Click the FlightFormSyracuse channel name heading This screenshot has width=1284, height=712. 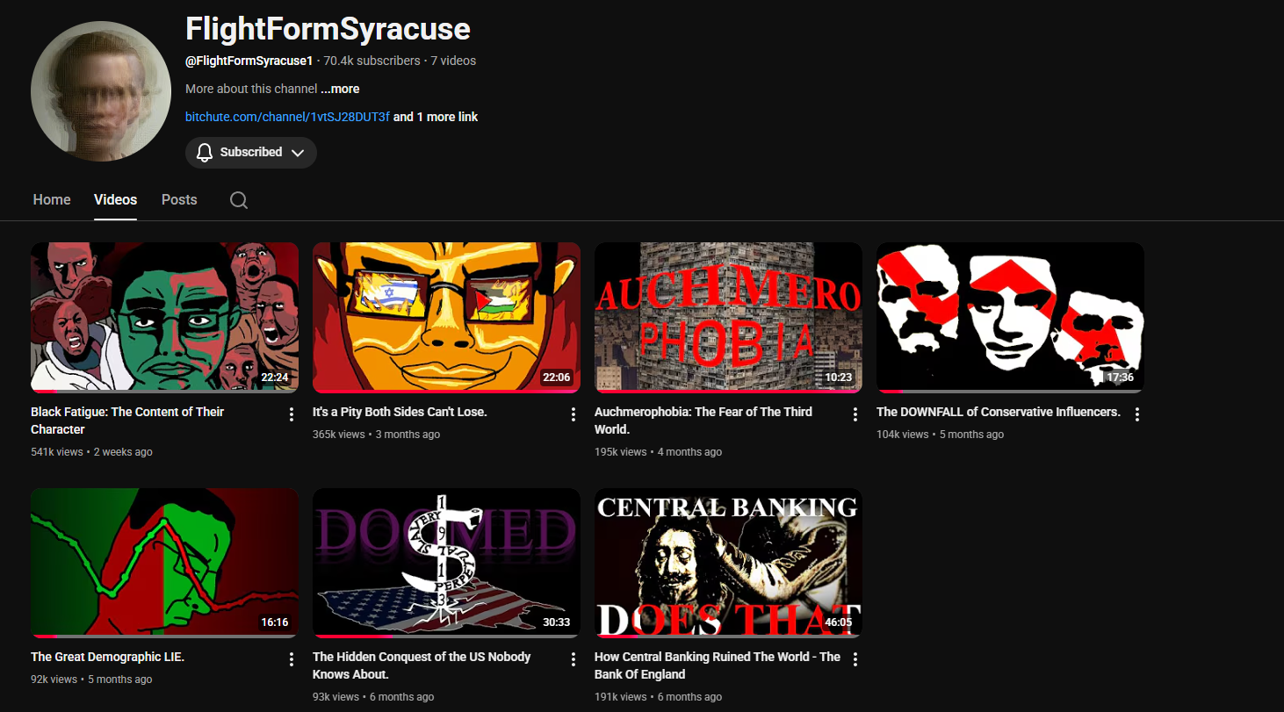328,29
